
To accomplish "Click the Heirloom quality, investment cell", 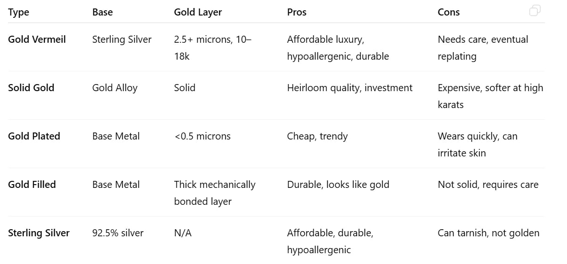I will (x=349, y=88).
